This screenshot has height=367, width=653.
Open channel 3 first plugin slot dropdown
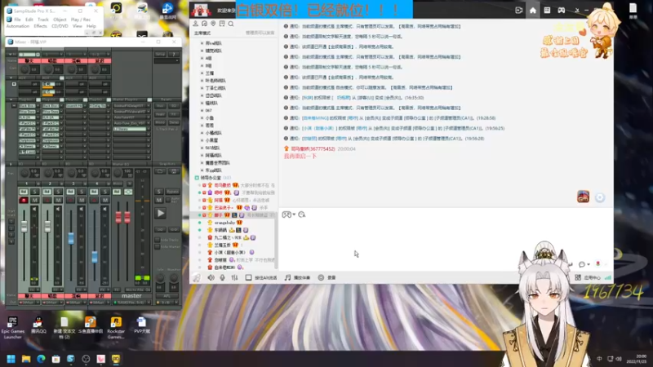[84, 106]
